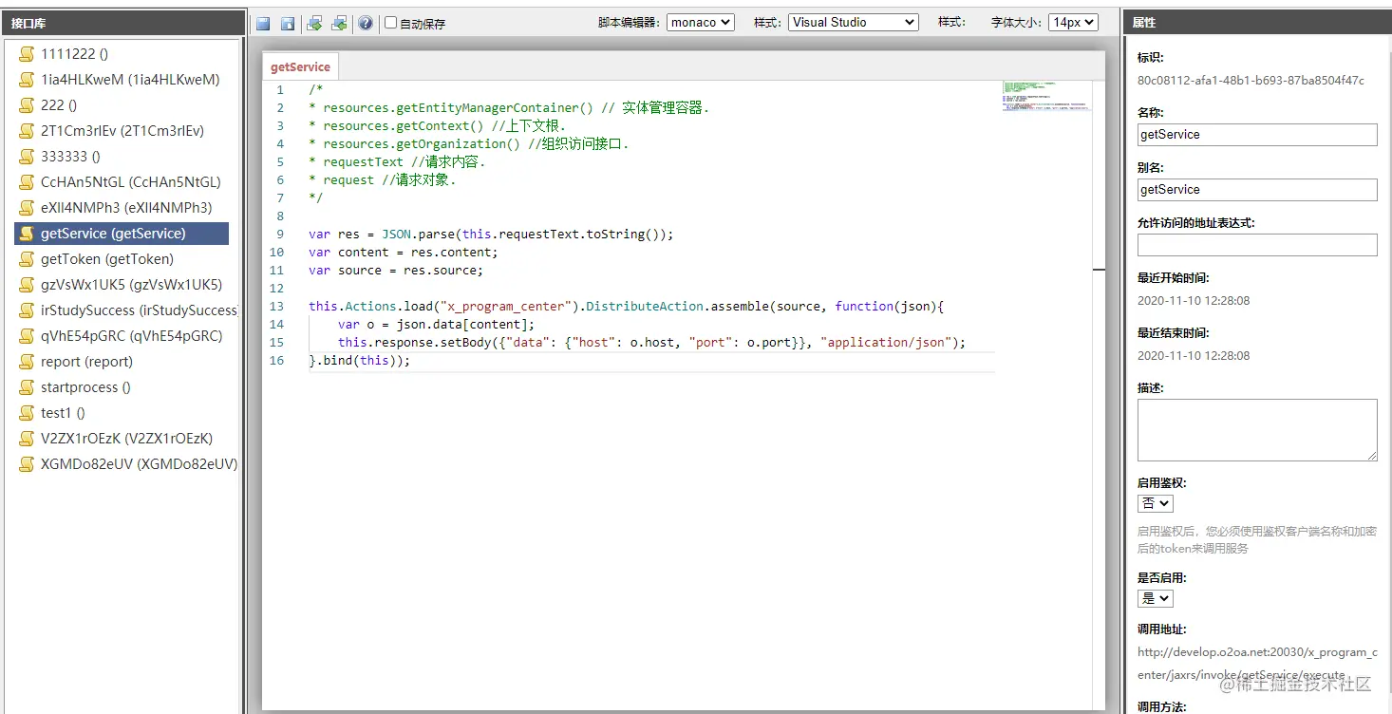The width and height of the screenshot is (1392, 714).
Task: Click script icon of qVhE54pGRC entry
Action: [x=27, y=336]
